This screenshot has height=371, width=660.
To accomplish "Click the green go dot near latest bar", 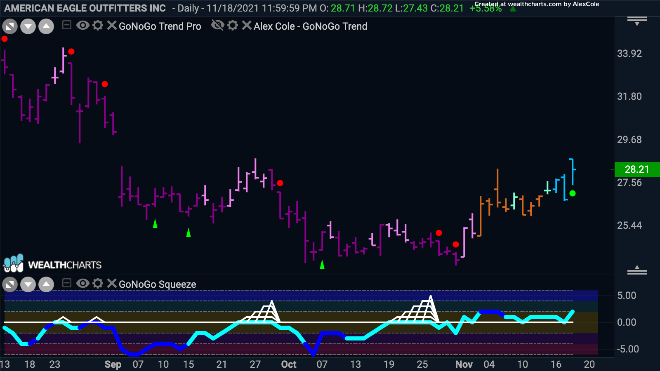I will coord(573,193).
